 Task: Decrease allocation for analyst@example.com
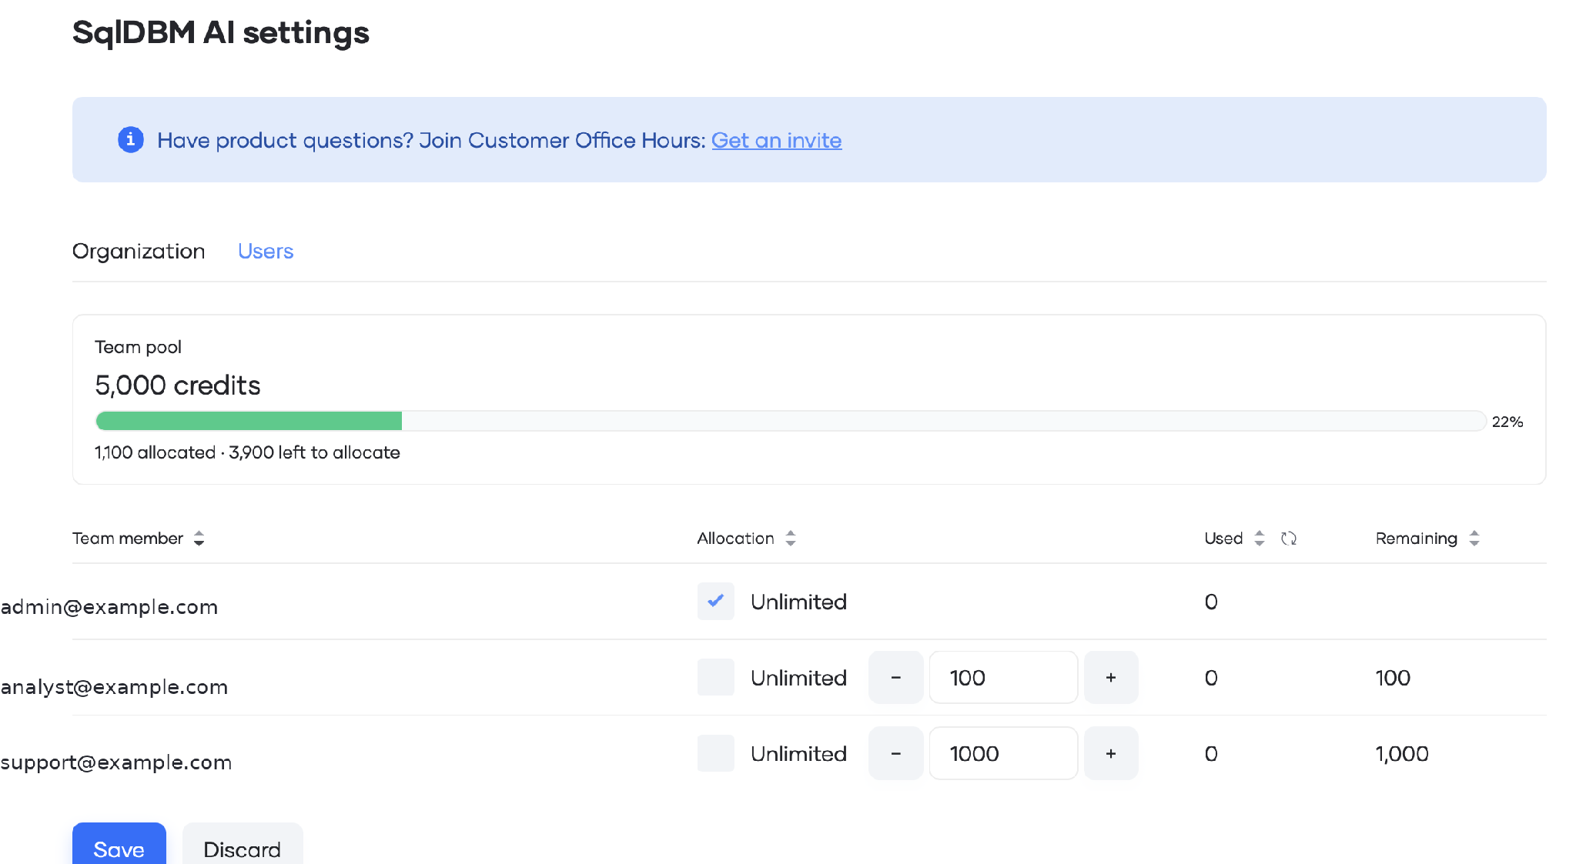click(895, 677)
